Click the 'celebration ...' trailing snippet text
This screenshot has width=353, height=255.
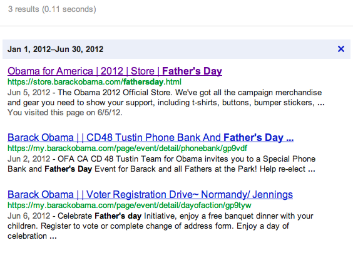[x=32, y=236]
